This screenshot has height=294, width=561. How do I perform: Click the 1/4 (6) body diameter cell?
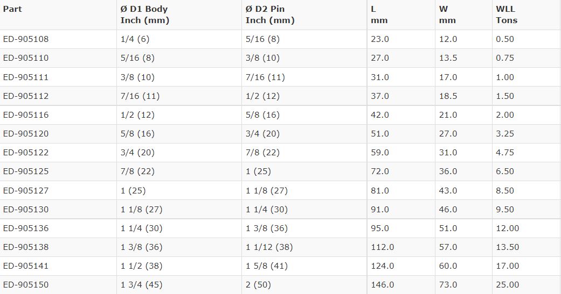(x=132, y=39)
